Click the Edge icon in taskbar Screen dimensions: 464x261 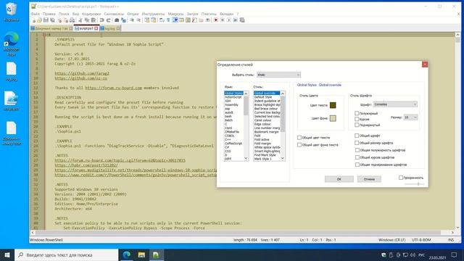(127, 254)
